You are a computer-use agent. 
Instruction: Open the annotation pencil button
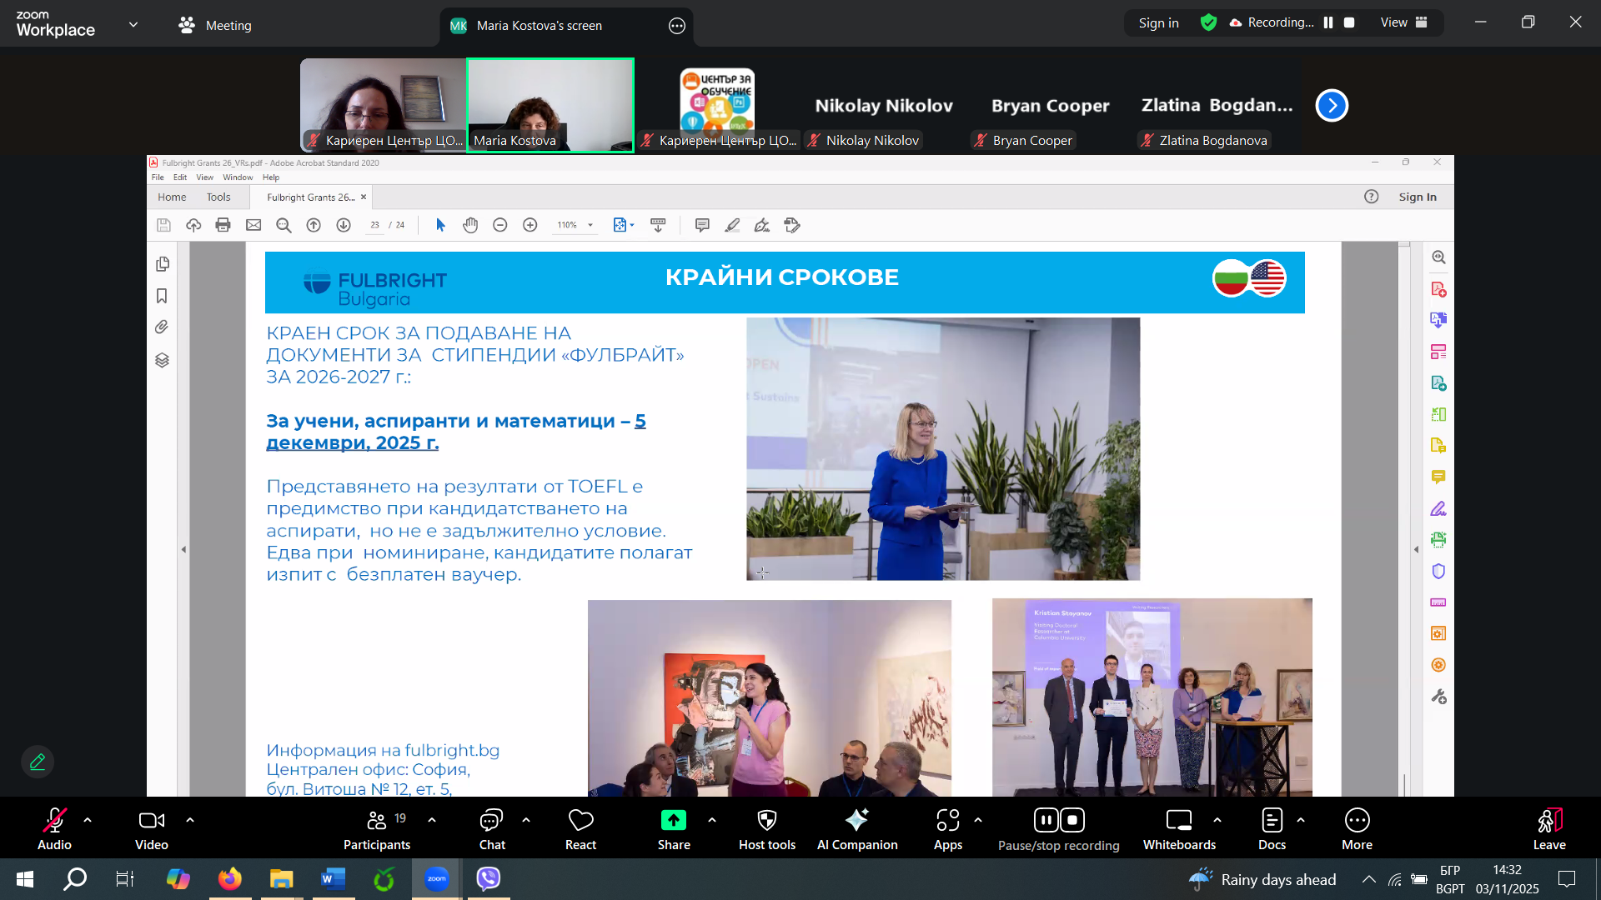click(x=38, y=762)
